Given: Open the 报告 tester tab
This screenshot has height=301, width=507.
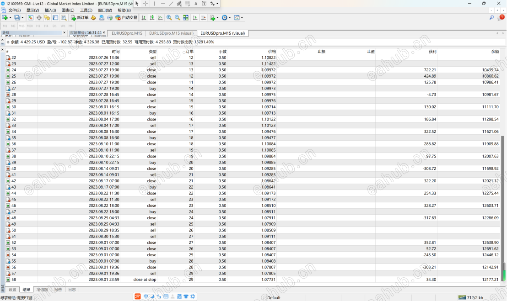Looking at the screenshot, I should pyautogui.click(x=58, y=290).
